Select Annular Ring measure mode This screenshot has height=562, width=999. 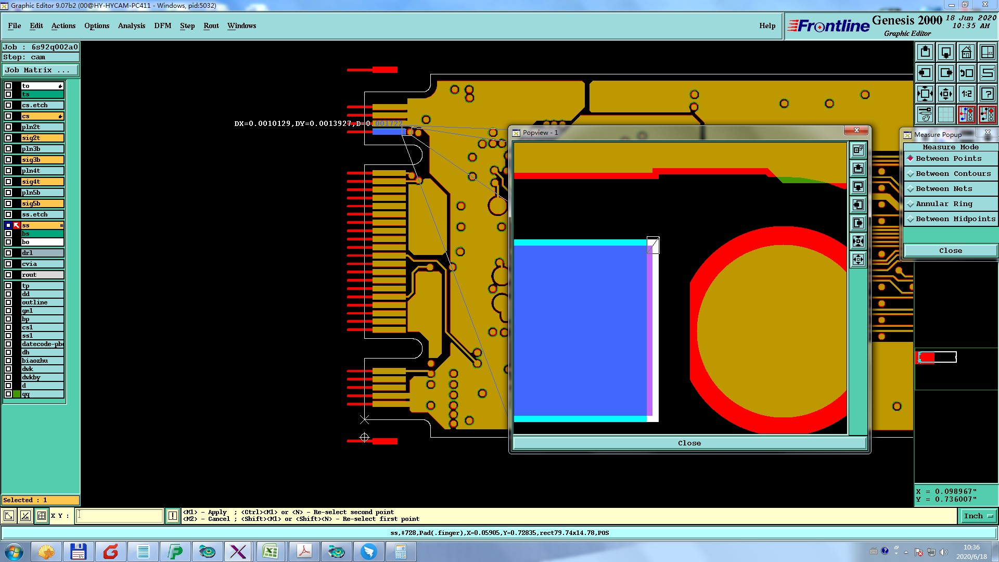point(943,204)
